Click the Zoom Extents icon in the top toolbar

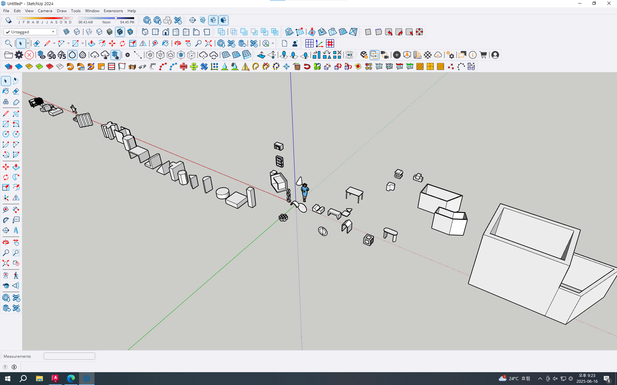coord(209,43)
